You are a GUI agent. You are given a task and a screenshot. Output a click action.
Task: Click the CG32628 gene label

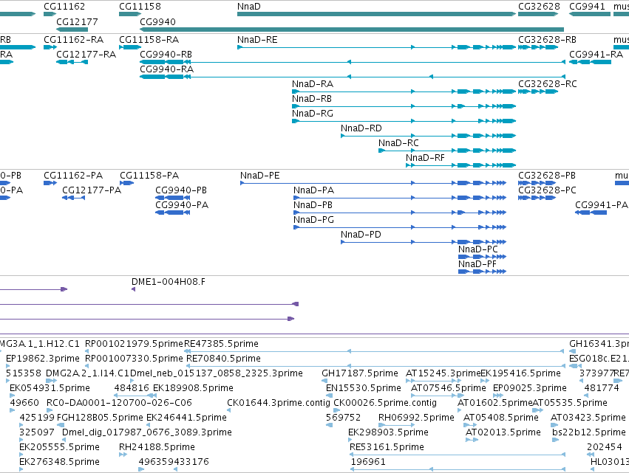coord(539,7)
